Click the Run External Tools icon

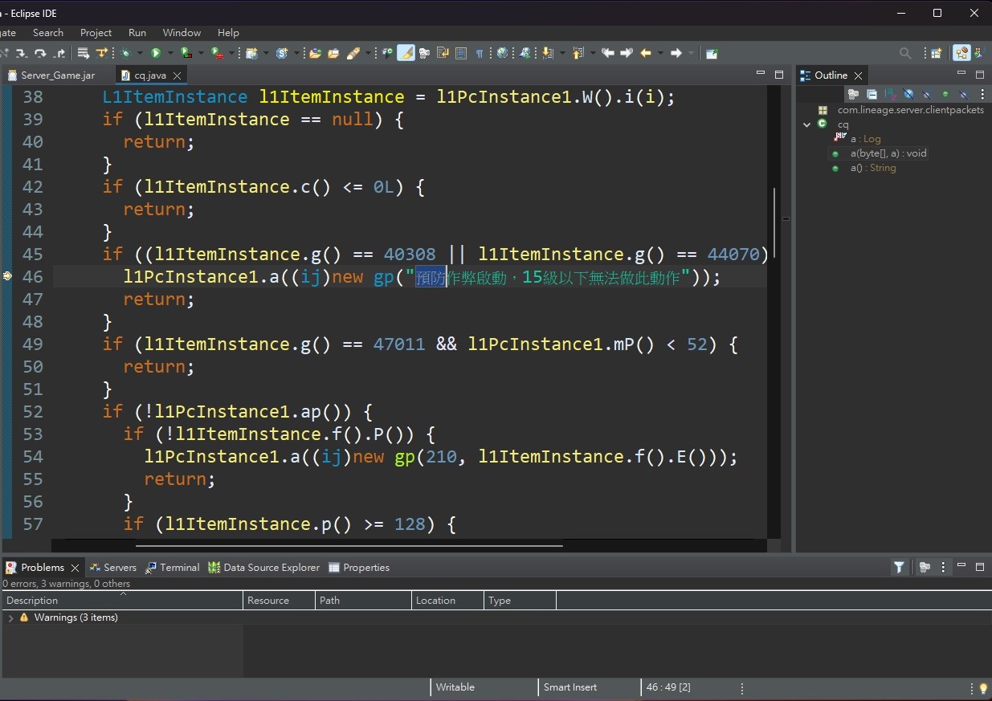point(217,53)
